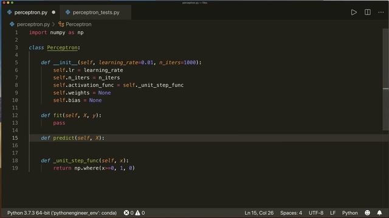Click 'learning_rate=0.01' parameter on line 5

click(126, 62)
